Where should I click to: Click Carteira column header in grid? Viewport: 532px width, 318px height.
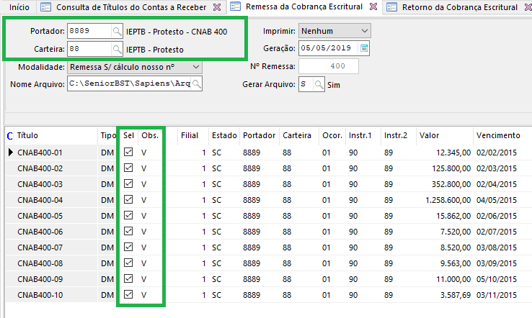[x=299, y=135]
